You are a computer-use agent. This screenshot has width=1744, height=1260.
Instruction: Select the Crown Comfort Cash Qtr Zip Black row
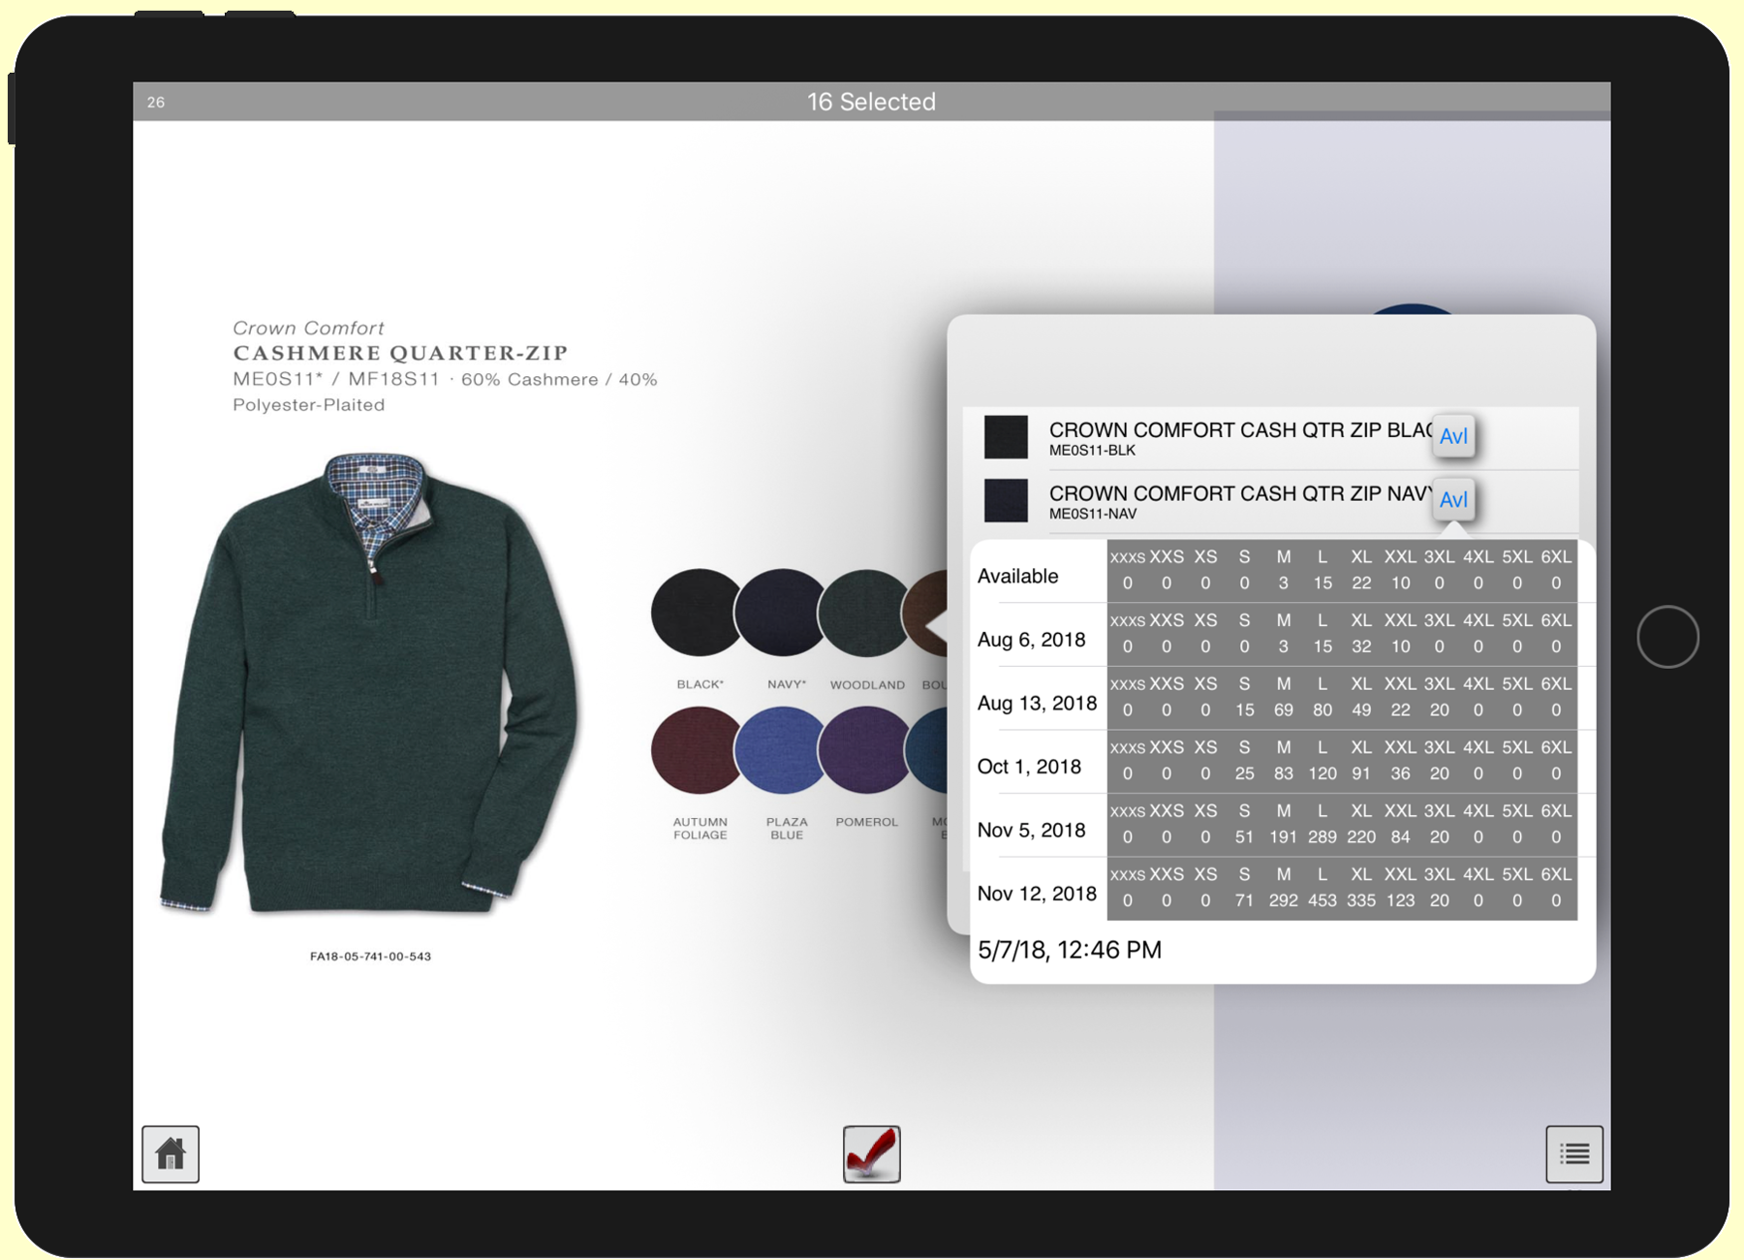coord(1270,438)
